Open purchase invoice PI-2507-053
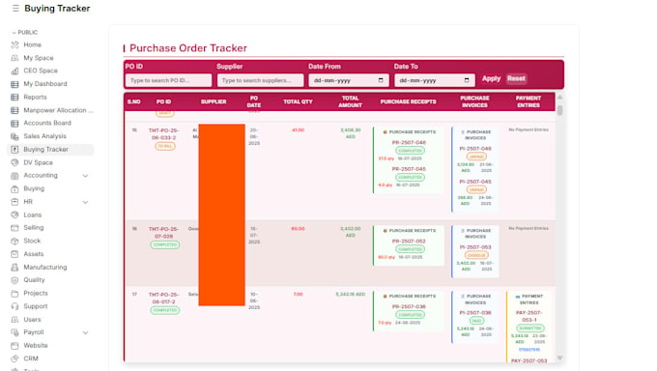The image size is (657, 371). [x=475, y=247]
